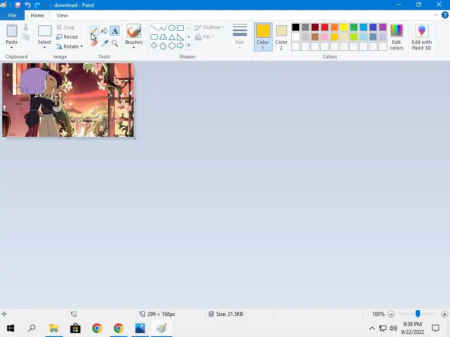Screen dimensions: 450x337
Task: Select the Eraser tool
Action: point(94,43)
